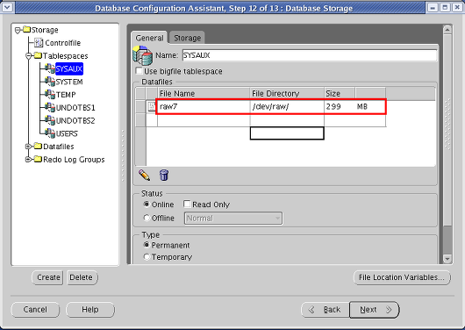Collapse the Storage root tree node

18,30
